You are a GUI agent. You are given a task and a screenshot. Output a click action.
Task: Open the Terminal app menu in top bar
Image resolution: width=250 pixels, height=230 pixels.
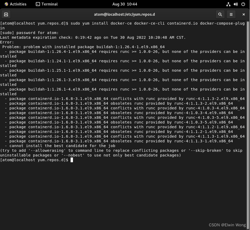pos(47,4)
